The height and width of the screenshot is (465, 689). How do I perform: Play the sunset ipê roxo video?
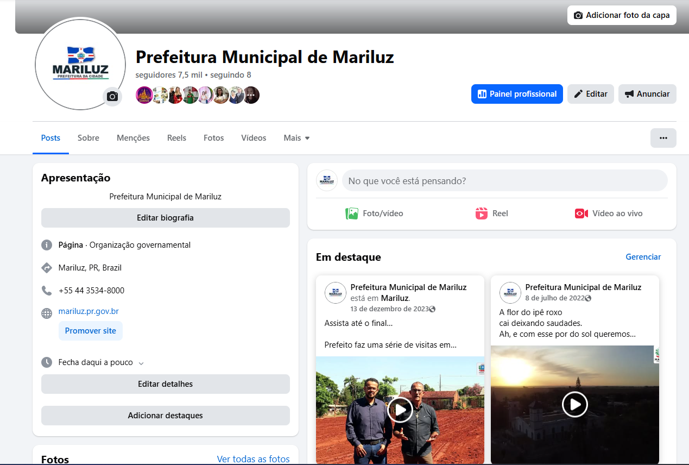(x=574, y=404)
